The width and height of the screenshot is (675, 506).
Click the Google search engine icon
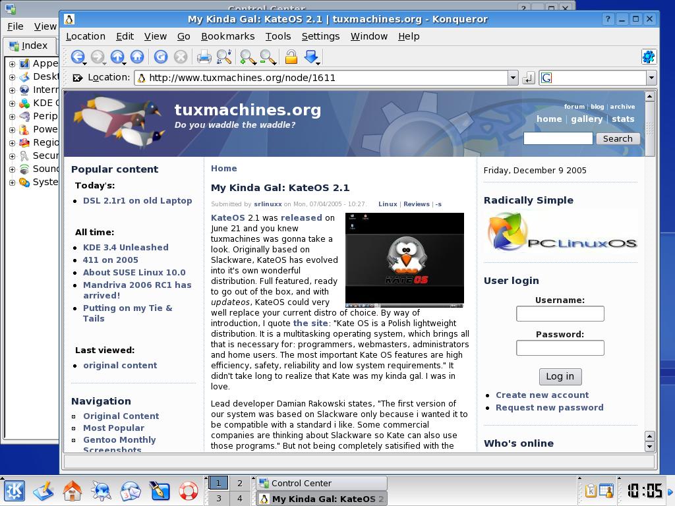[x=546, y=78]
